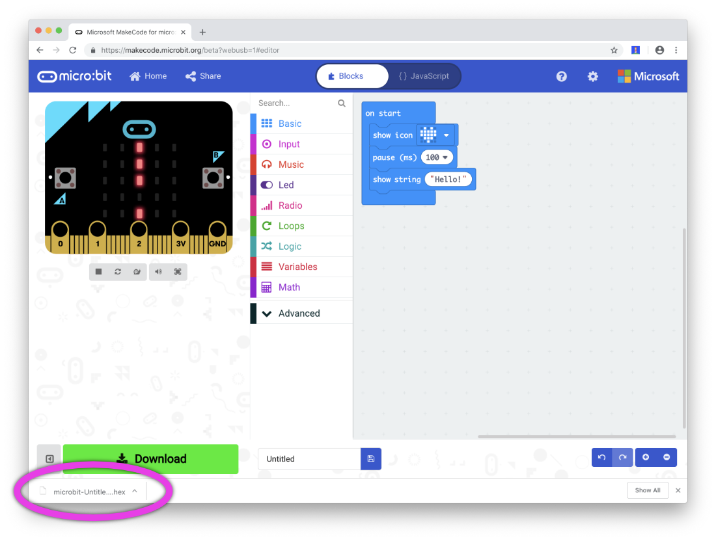Screen dimensions: 716x541
Task: Save the project with the disk icon
Action: [x=370, y=458]
